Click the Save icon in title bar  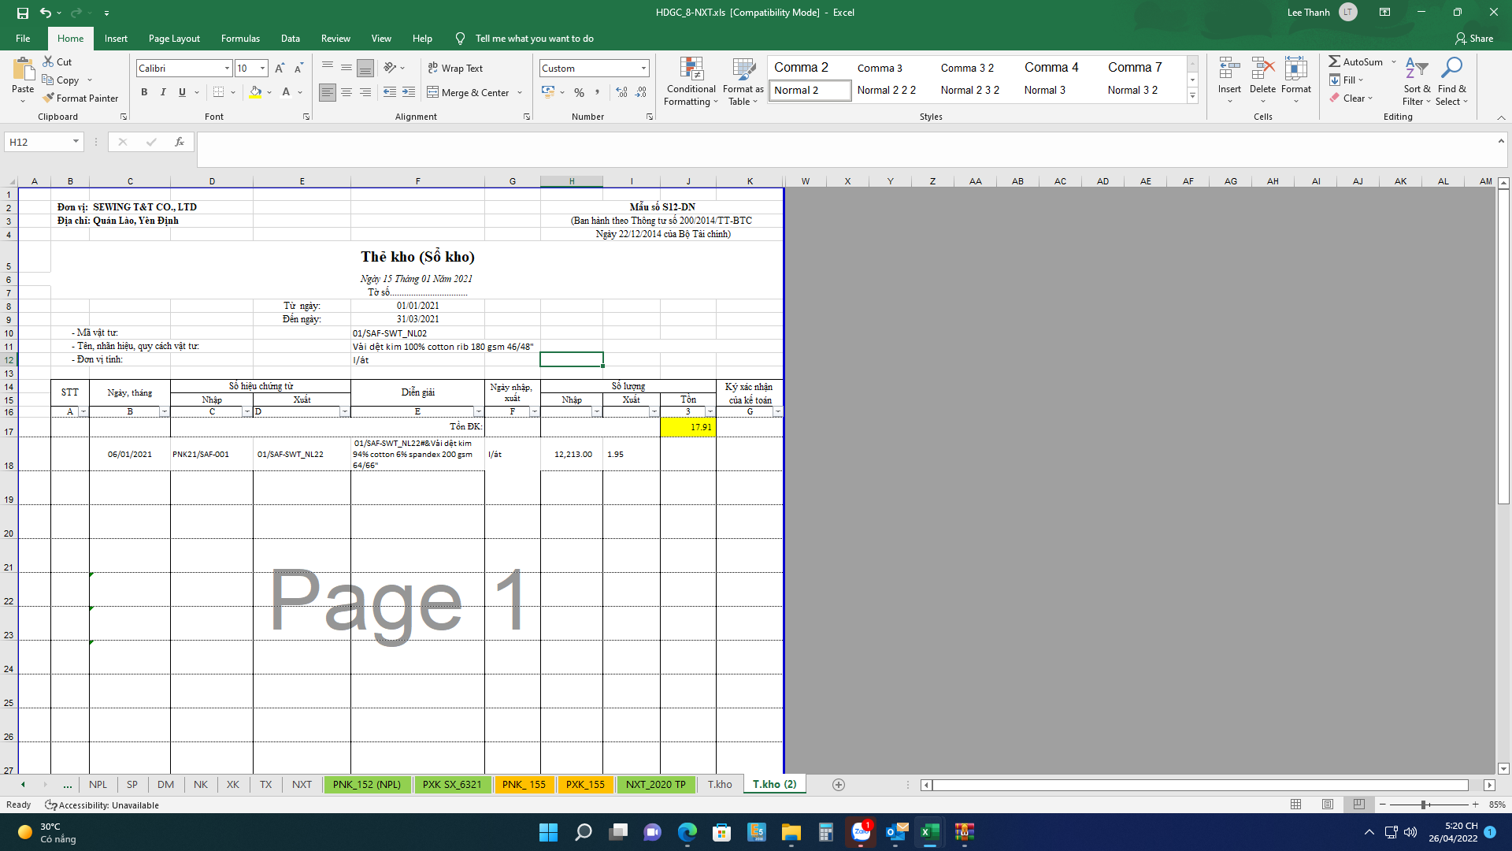[22, 13]
